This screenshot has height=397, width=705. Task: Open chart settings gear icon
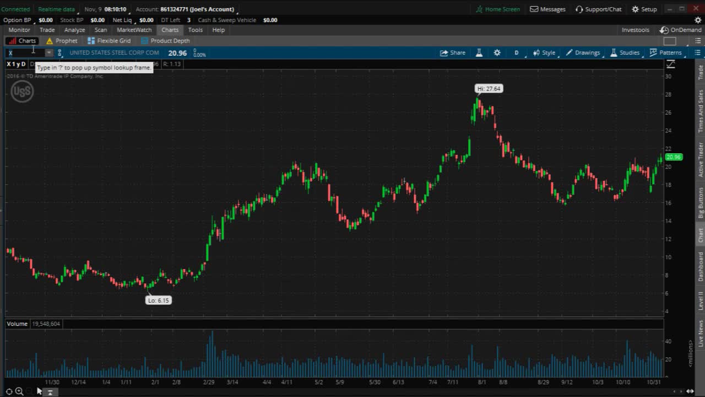(x=497, y=53)
